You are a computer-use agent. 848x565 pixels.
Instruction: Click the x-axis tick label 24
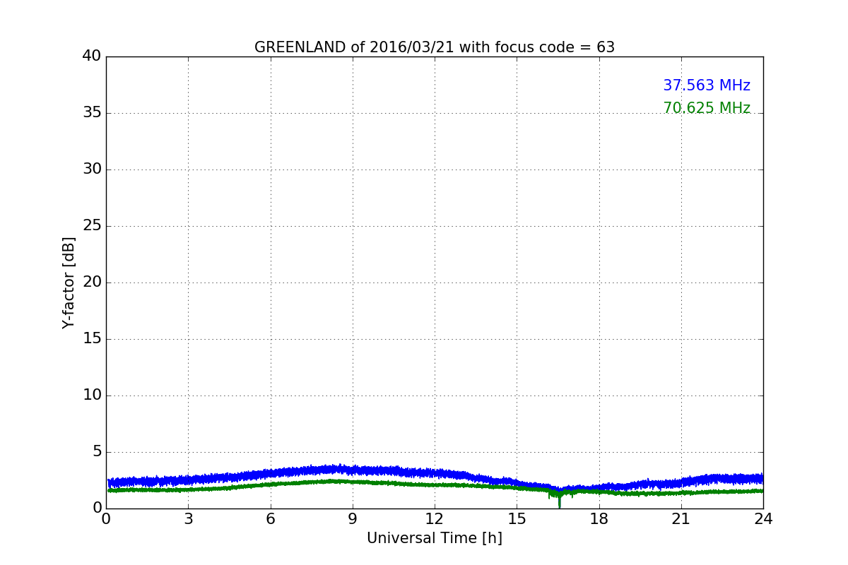pyautogui.click(x=763, y=519)
